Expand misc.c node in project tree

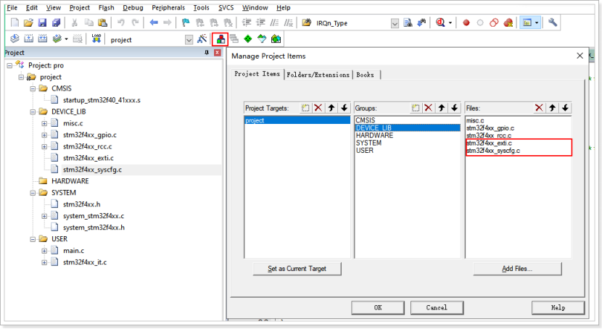coord(44,123)
